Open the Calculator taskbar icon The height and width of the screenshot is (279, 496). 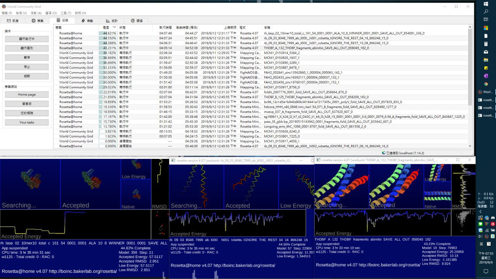(x=486, y=43)
